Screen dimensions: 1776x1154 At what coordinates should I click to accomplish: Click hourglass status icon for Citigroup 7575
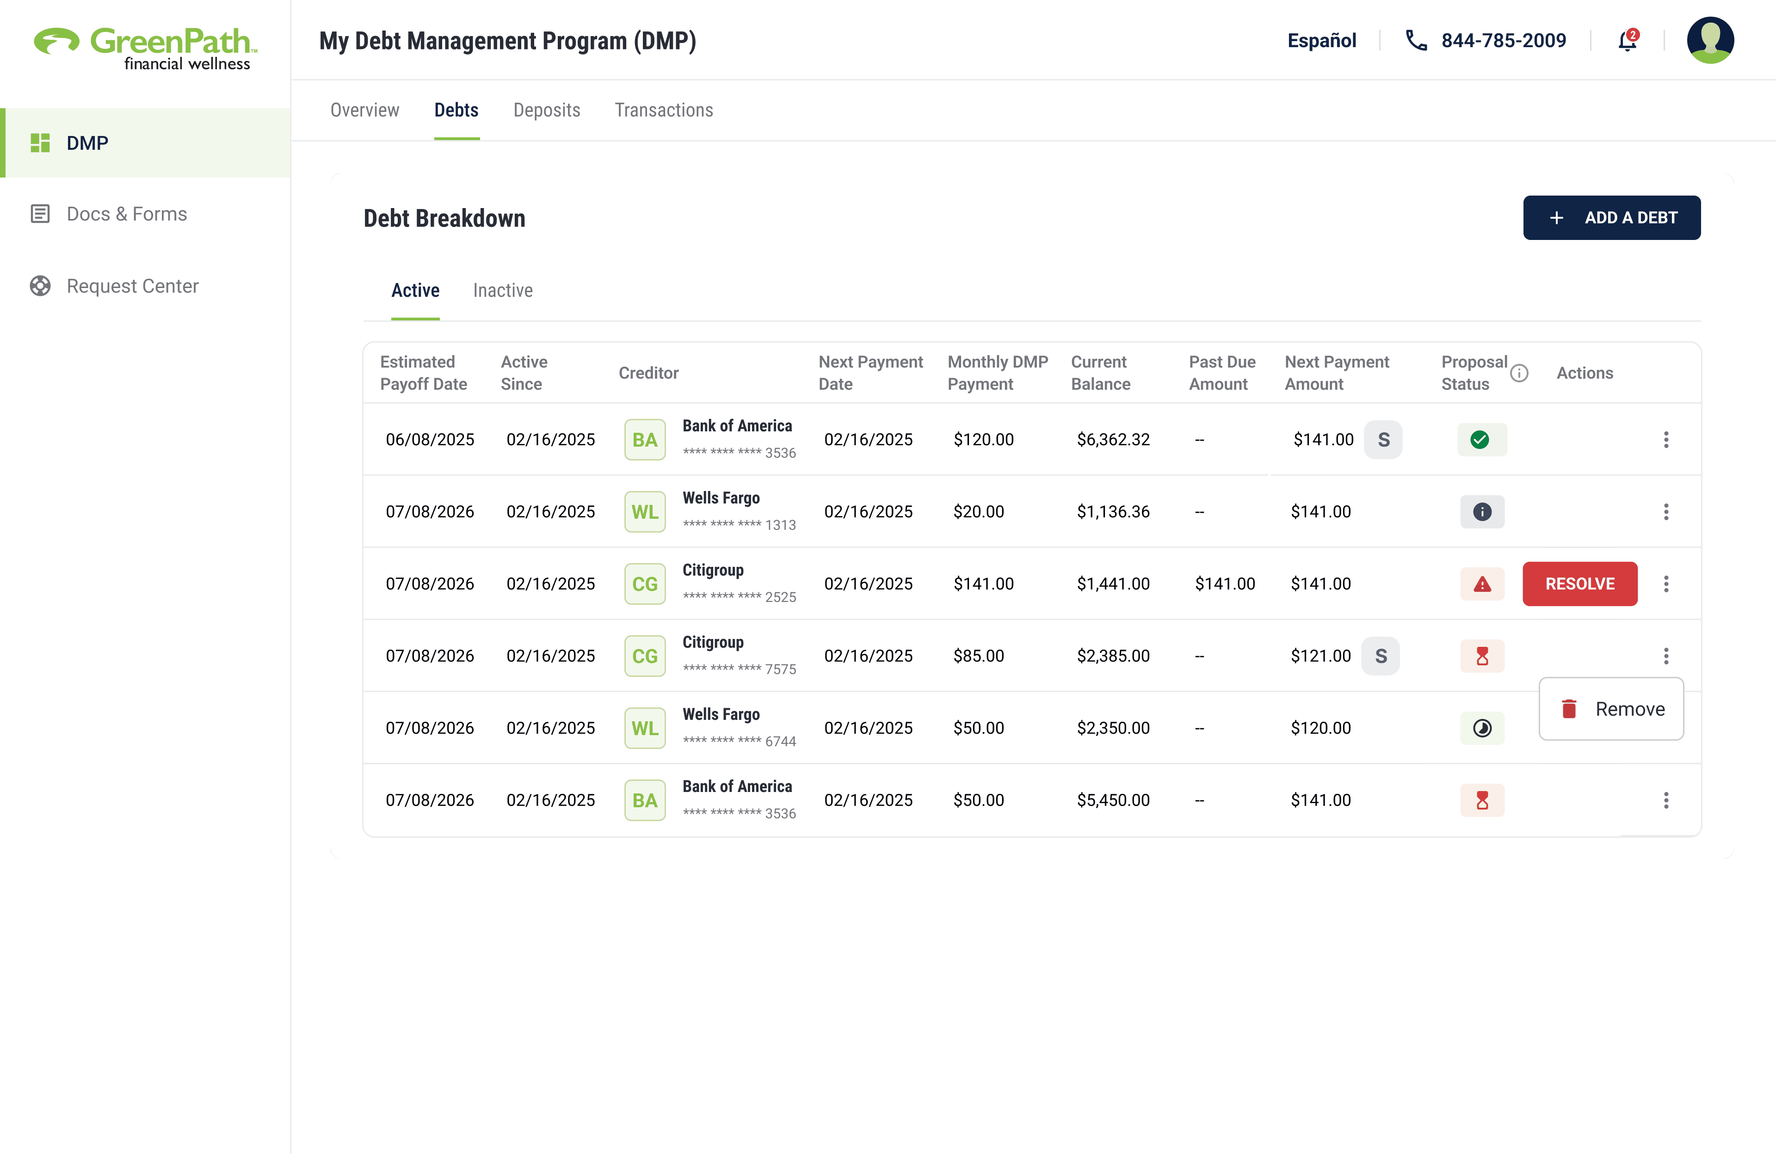pyautogui.click(x=1481, y=657)
